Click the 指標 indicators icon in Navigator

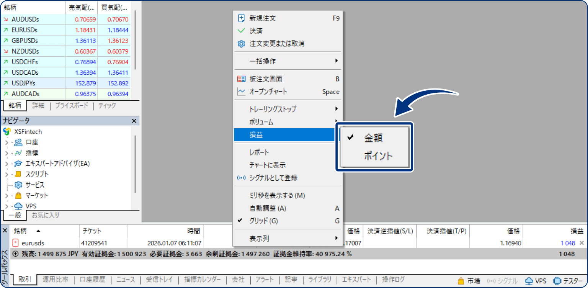tap(18, 153)
